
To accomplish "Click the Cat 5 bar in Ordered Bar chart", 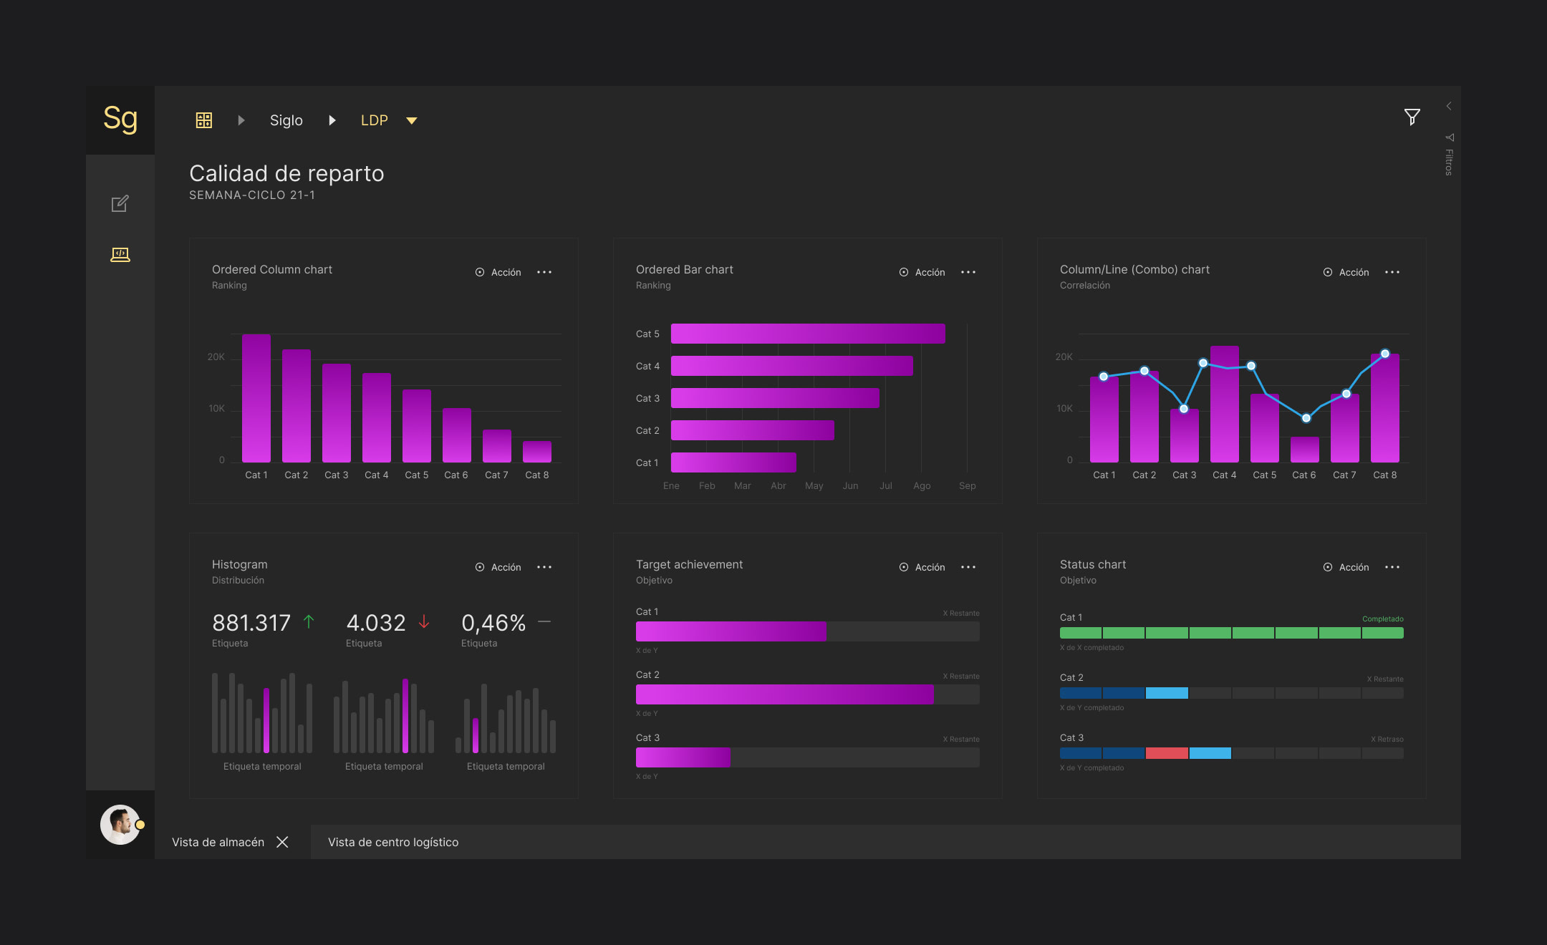I will 808,334.
